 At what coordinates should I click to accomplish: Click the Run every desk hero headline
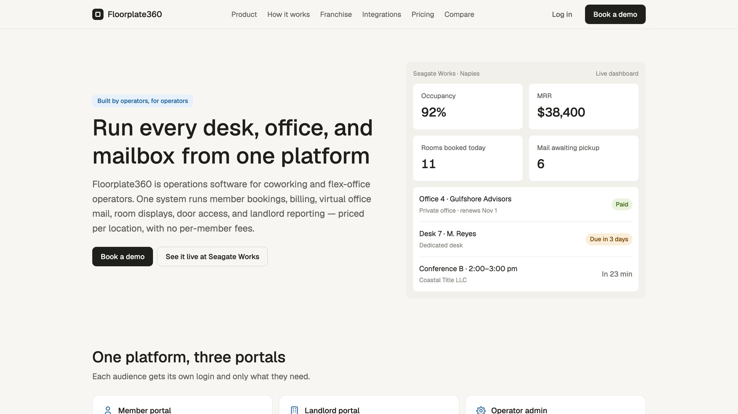point(232,142)
